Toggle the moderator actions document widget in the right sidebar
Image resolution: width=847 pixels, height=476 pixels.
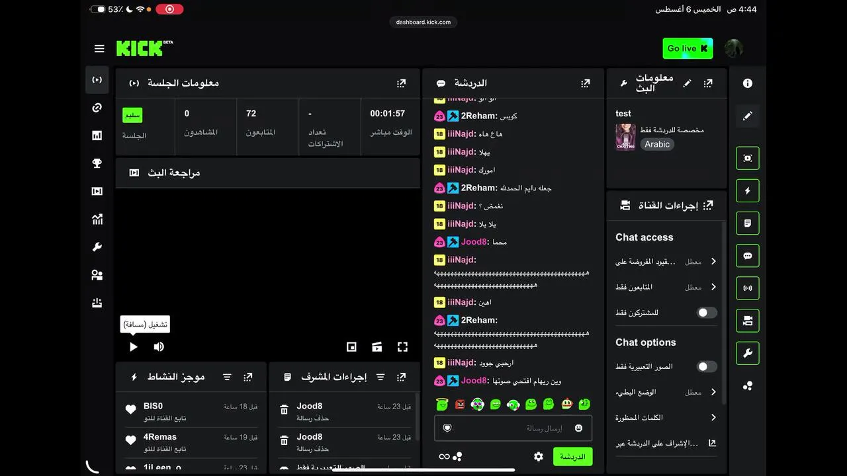pyautogui.click(x=748, y=223)
